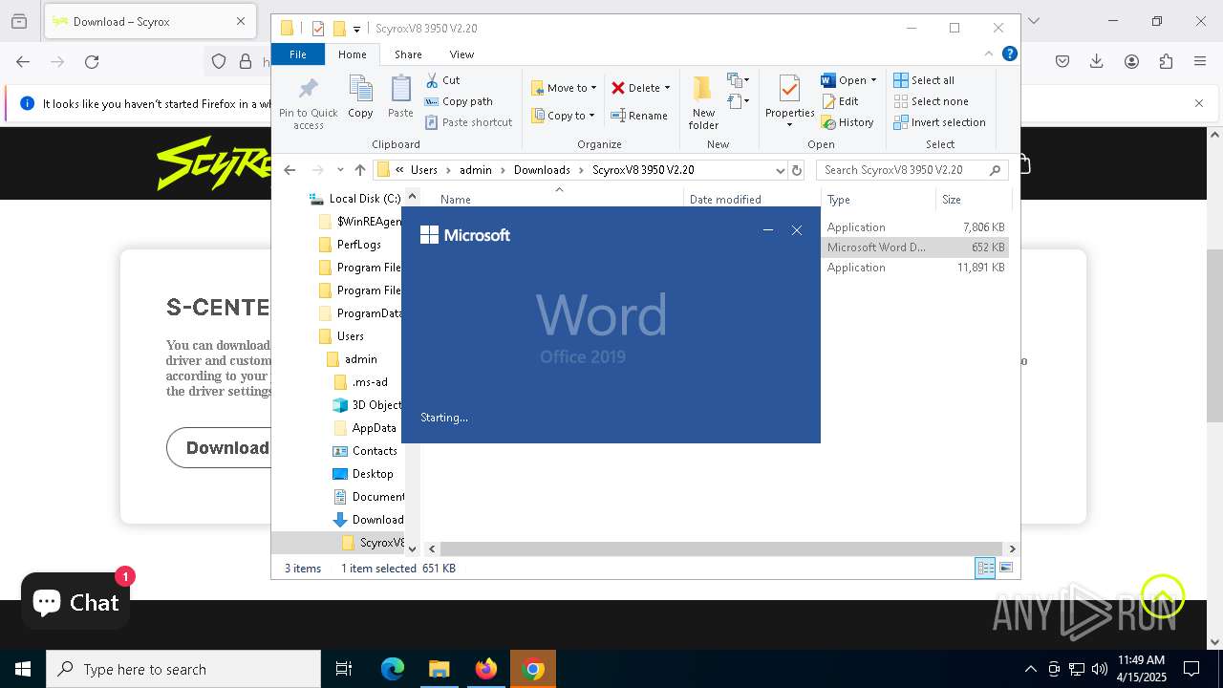The height and width of the screenshot is (688, 1223).
Task: Switch to the View ribbon tab
Action: [x=461, y=54]
